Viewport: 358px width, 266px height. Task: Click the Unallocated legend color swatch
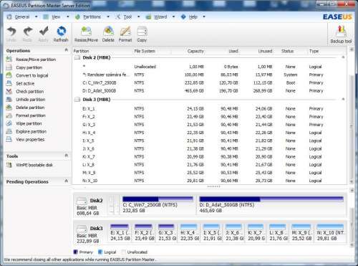(x=123, y=252)
